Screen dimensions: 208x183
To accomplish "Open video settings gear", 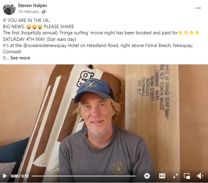I will coord(147,176).
